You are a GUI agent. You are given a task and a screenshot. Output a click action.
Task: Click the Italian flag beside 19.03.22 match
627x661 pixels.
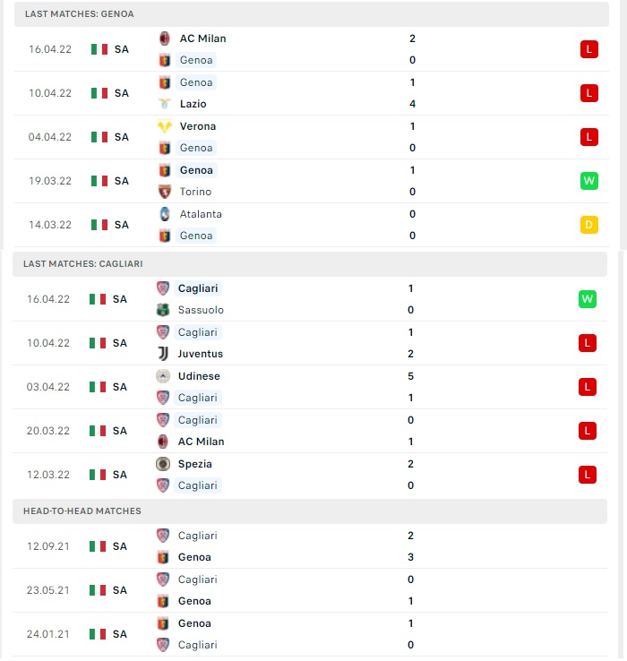coord(99,181)
